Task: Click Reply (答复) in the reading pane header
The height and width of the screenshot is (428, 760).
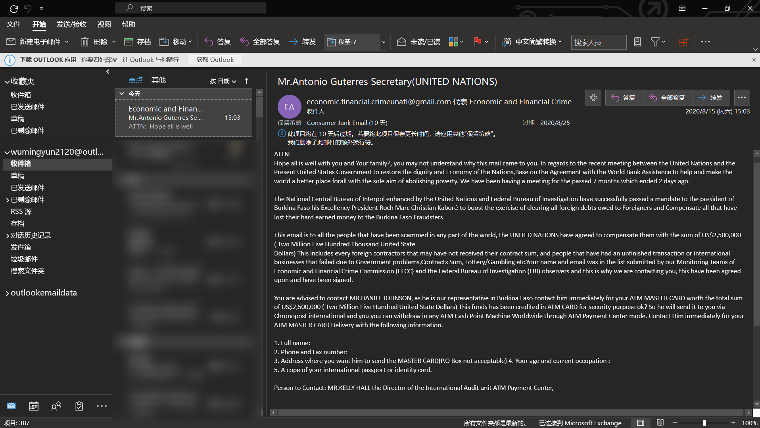Action: [x=624, y=98]
